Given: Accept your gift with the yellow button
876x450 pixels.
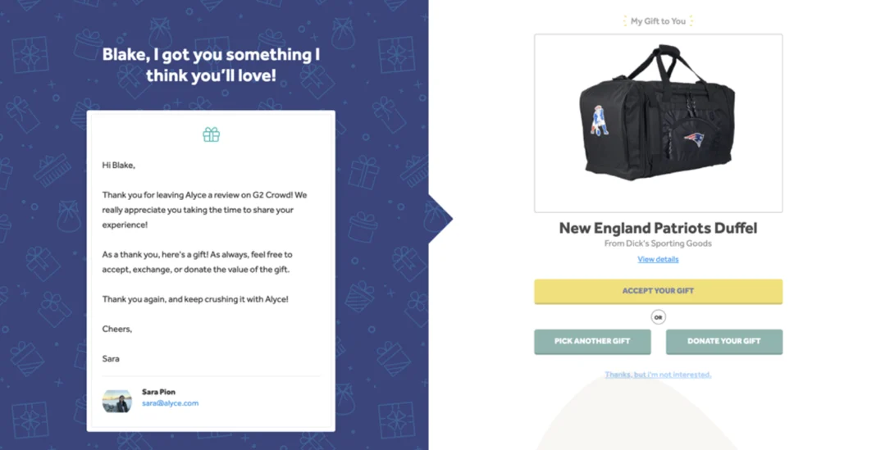Looking at the screenshot, I should (658, 292).
